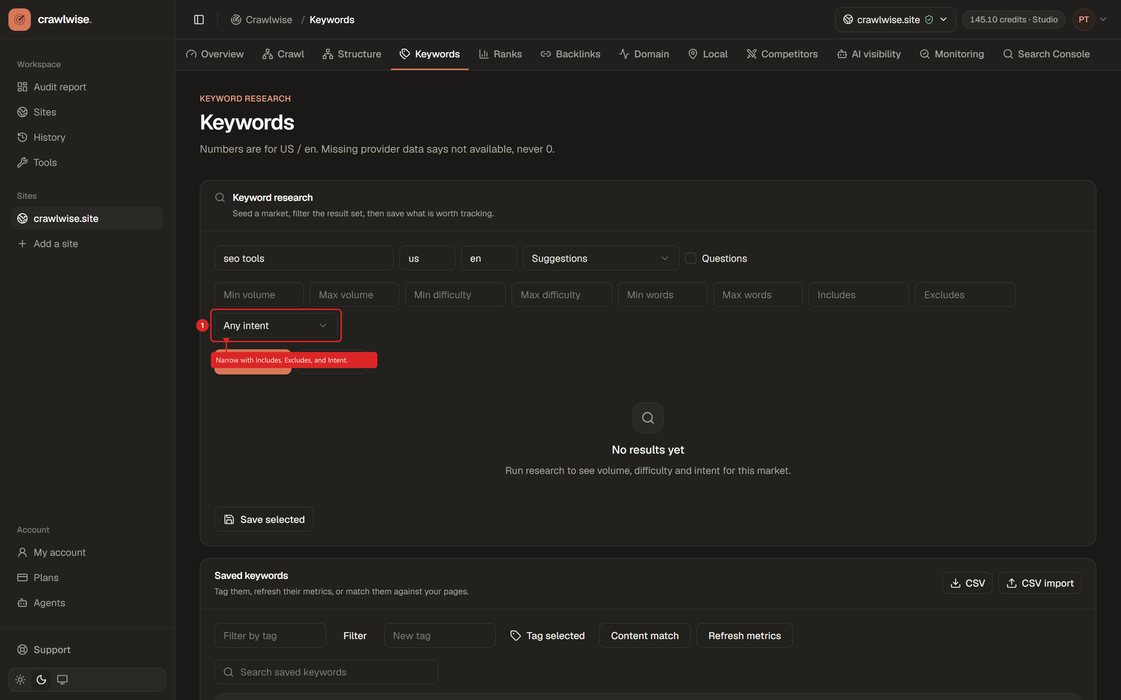The height and width of the screenshot is (700, 1121).
Task: Click the Min difficulty field
Action: point(455,295)
